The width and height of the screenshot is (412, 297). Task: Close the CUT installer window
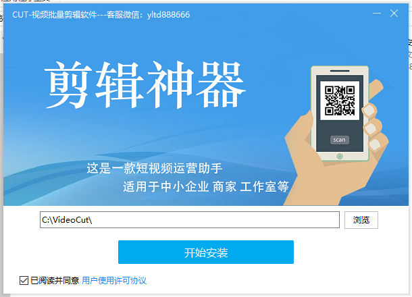394,13
